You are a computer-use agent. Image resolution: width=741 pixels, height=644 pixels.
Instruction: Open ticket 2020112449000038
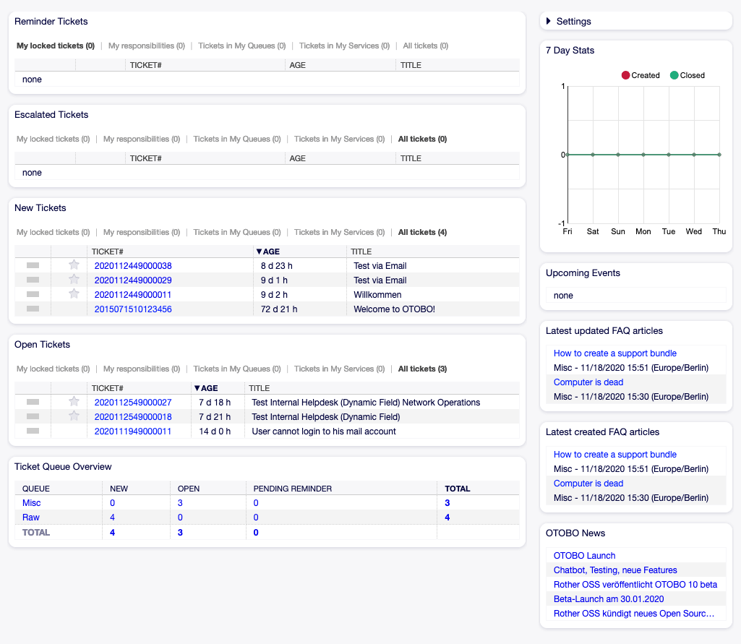point(133,266)
